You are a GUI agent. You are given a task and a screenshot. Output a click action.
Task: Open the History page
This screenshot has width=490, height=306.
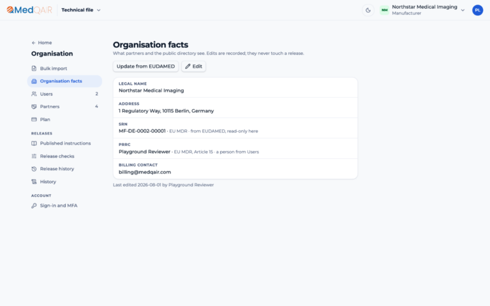tap(64, 182)
